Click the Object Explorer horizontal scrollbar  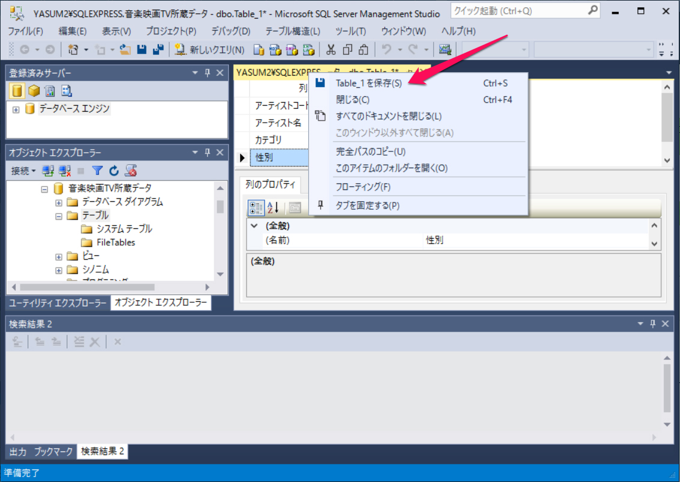(x=108, y=287)
